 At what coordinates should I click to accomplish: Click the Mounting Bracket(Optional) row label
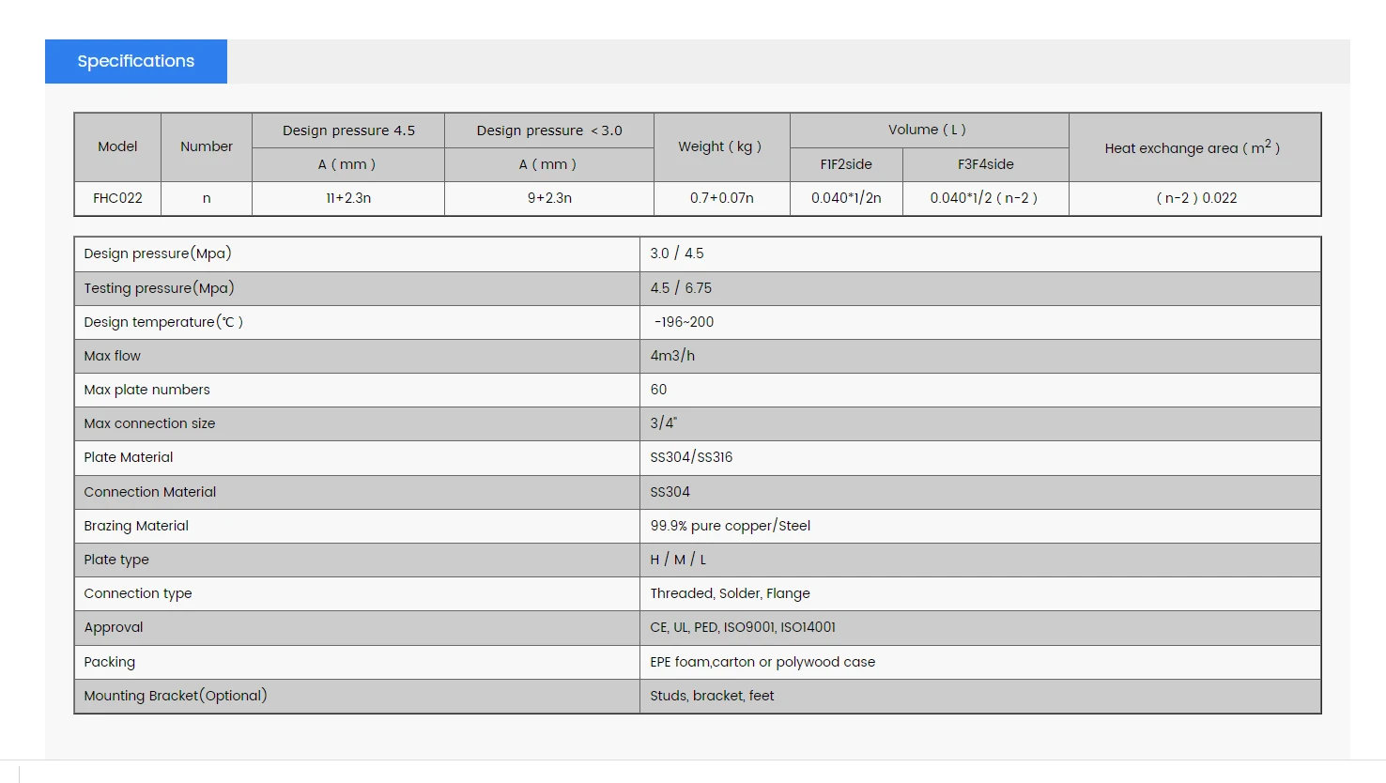pos(176,696)
